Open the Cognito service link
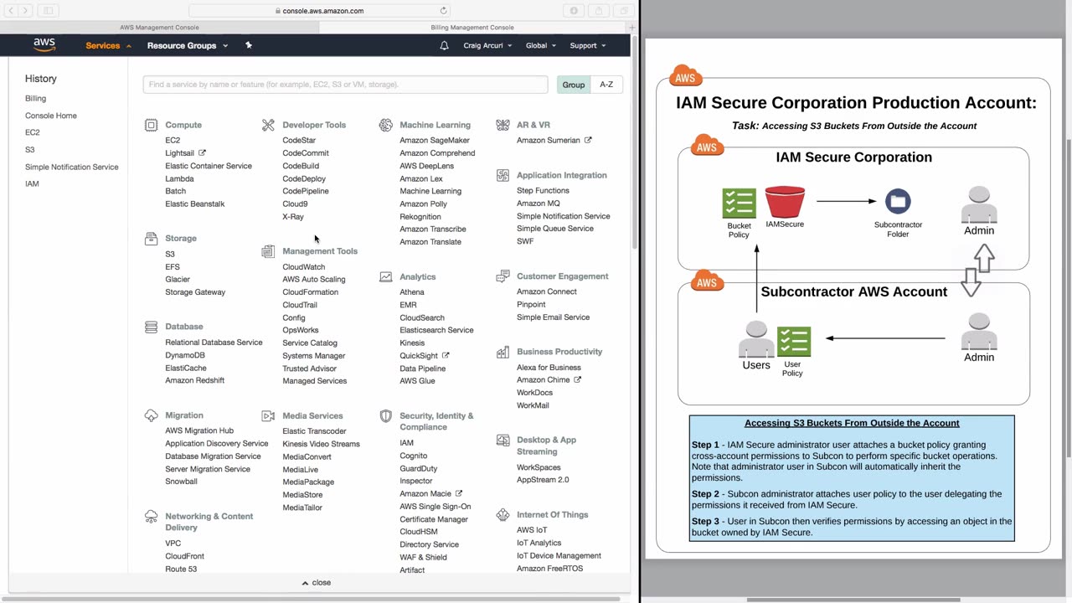 pyautogui.click(x=414, y=456)
